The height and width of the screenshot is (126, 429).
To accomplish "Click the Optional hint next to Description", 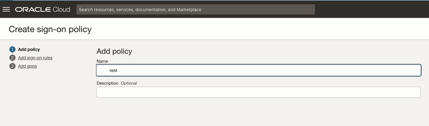I will coord(129,83).
